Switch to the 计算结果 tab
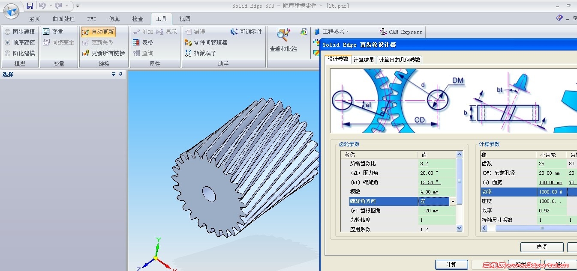 click(x=364, y=60)
